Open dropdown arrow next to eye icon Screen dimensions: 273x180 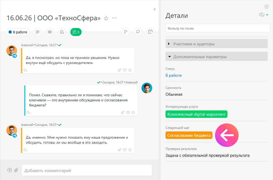[267, 15]
